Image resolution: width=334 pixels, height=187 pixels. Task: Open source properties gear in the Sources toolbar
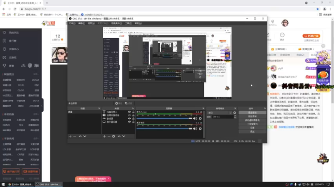[114, 136]
